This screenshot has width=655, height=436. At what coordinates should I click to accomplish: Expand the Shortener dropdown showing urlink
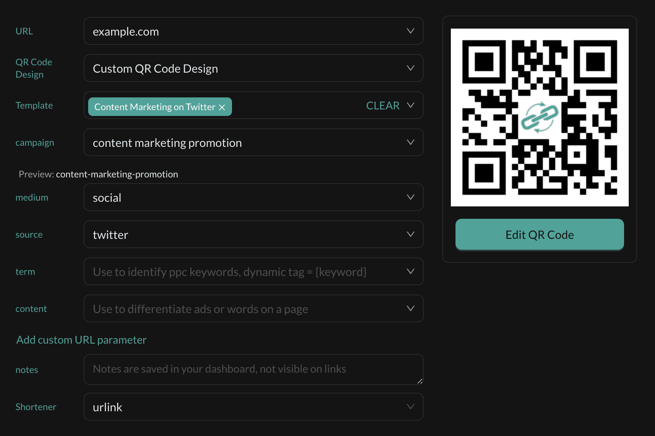click(411, 407)
